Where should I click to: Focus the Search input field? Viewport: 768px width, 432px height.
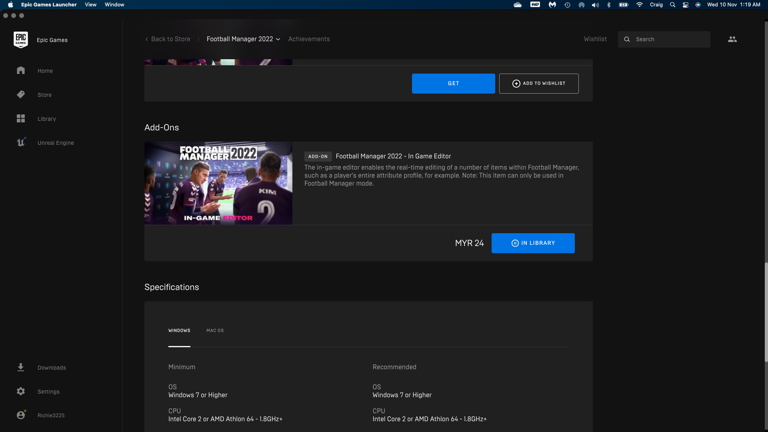(664, 39)
